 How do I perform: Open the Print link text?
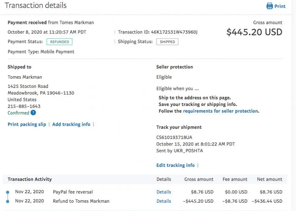coord(280,6)
